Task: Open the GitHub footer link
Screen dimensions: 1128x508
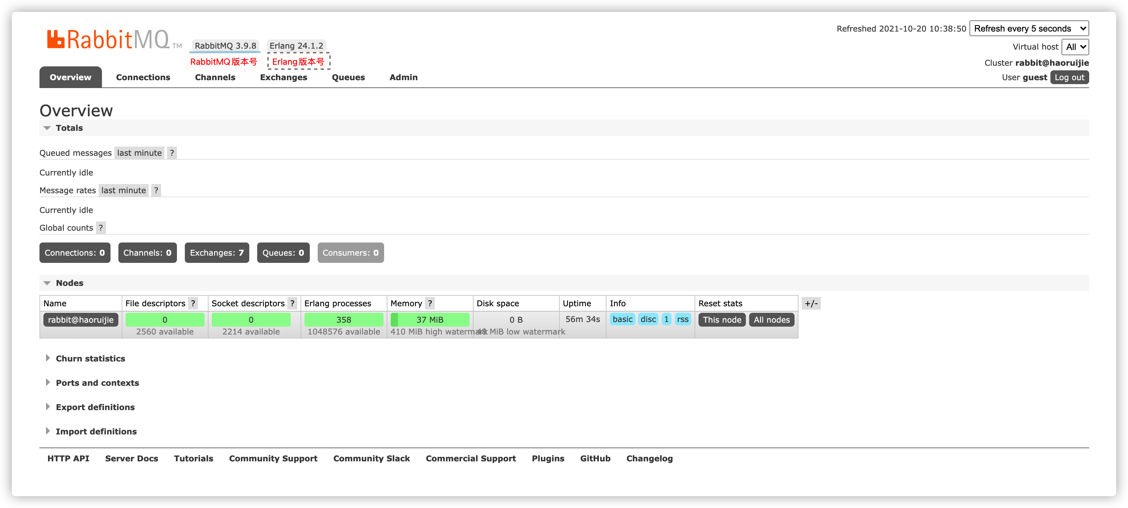Action: coord(596,459)
